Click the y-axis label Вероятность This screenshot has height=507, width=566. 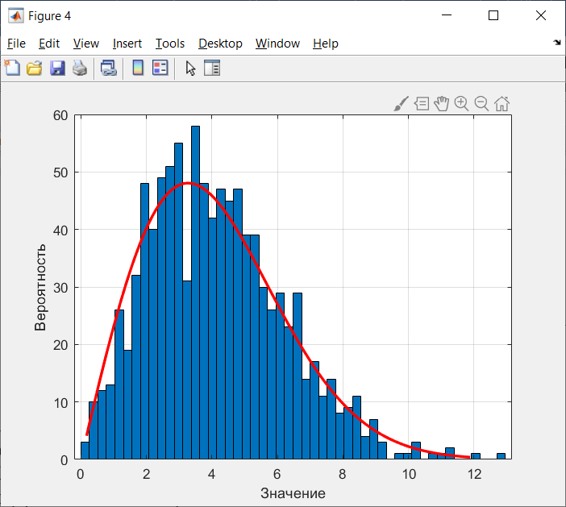(40, 287)
